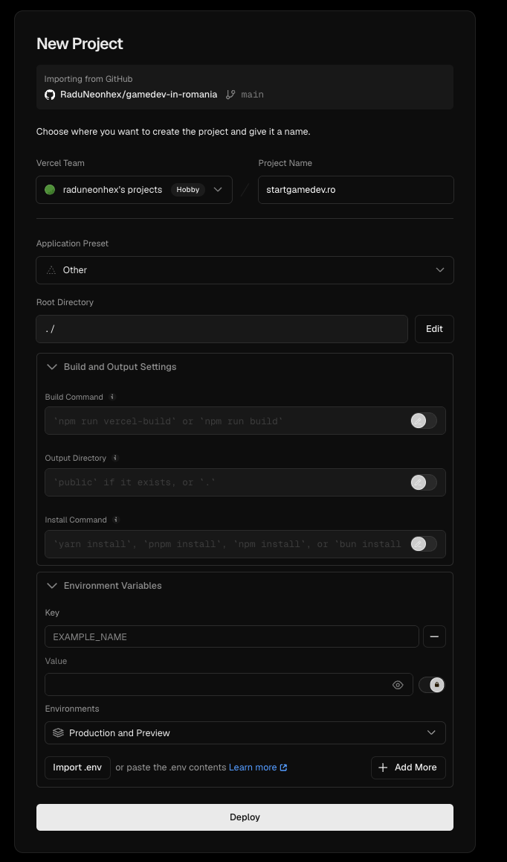Click the Output Directory info icon

pos(115,457)
